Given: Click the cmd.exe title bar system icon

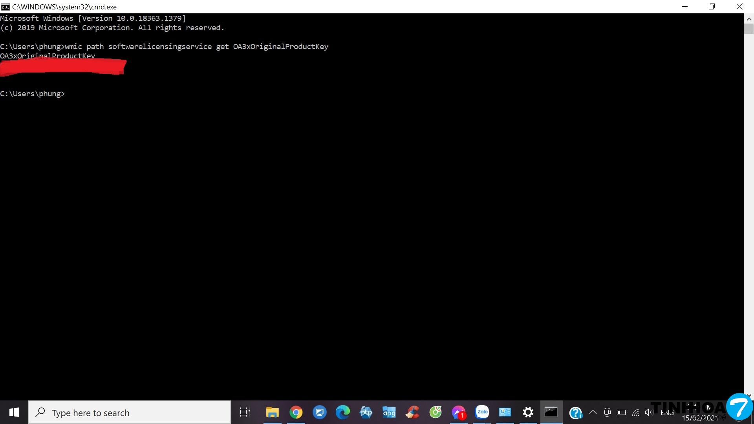Looking at the screenshot, I should point(5,7).
